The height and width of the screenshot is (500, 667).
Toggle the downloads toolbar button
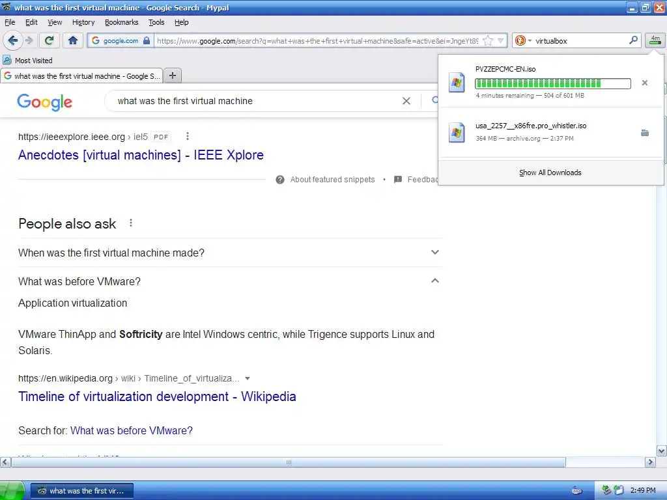click(655, 40)
